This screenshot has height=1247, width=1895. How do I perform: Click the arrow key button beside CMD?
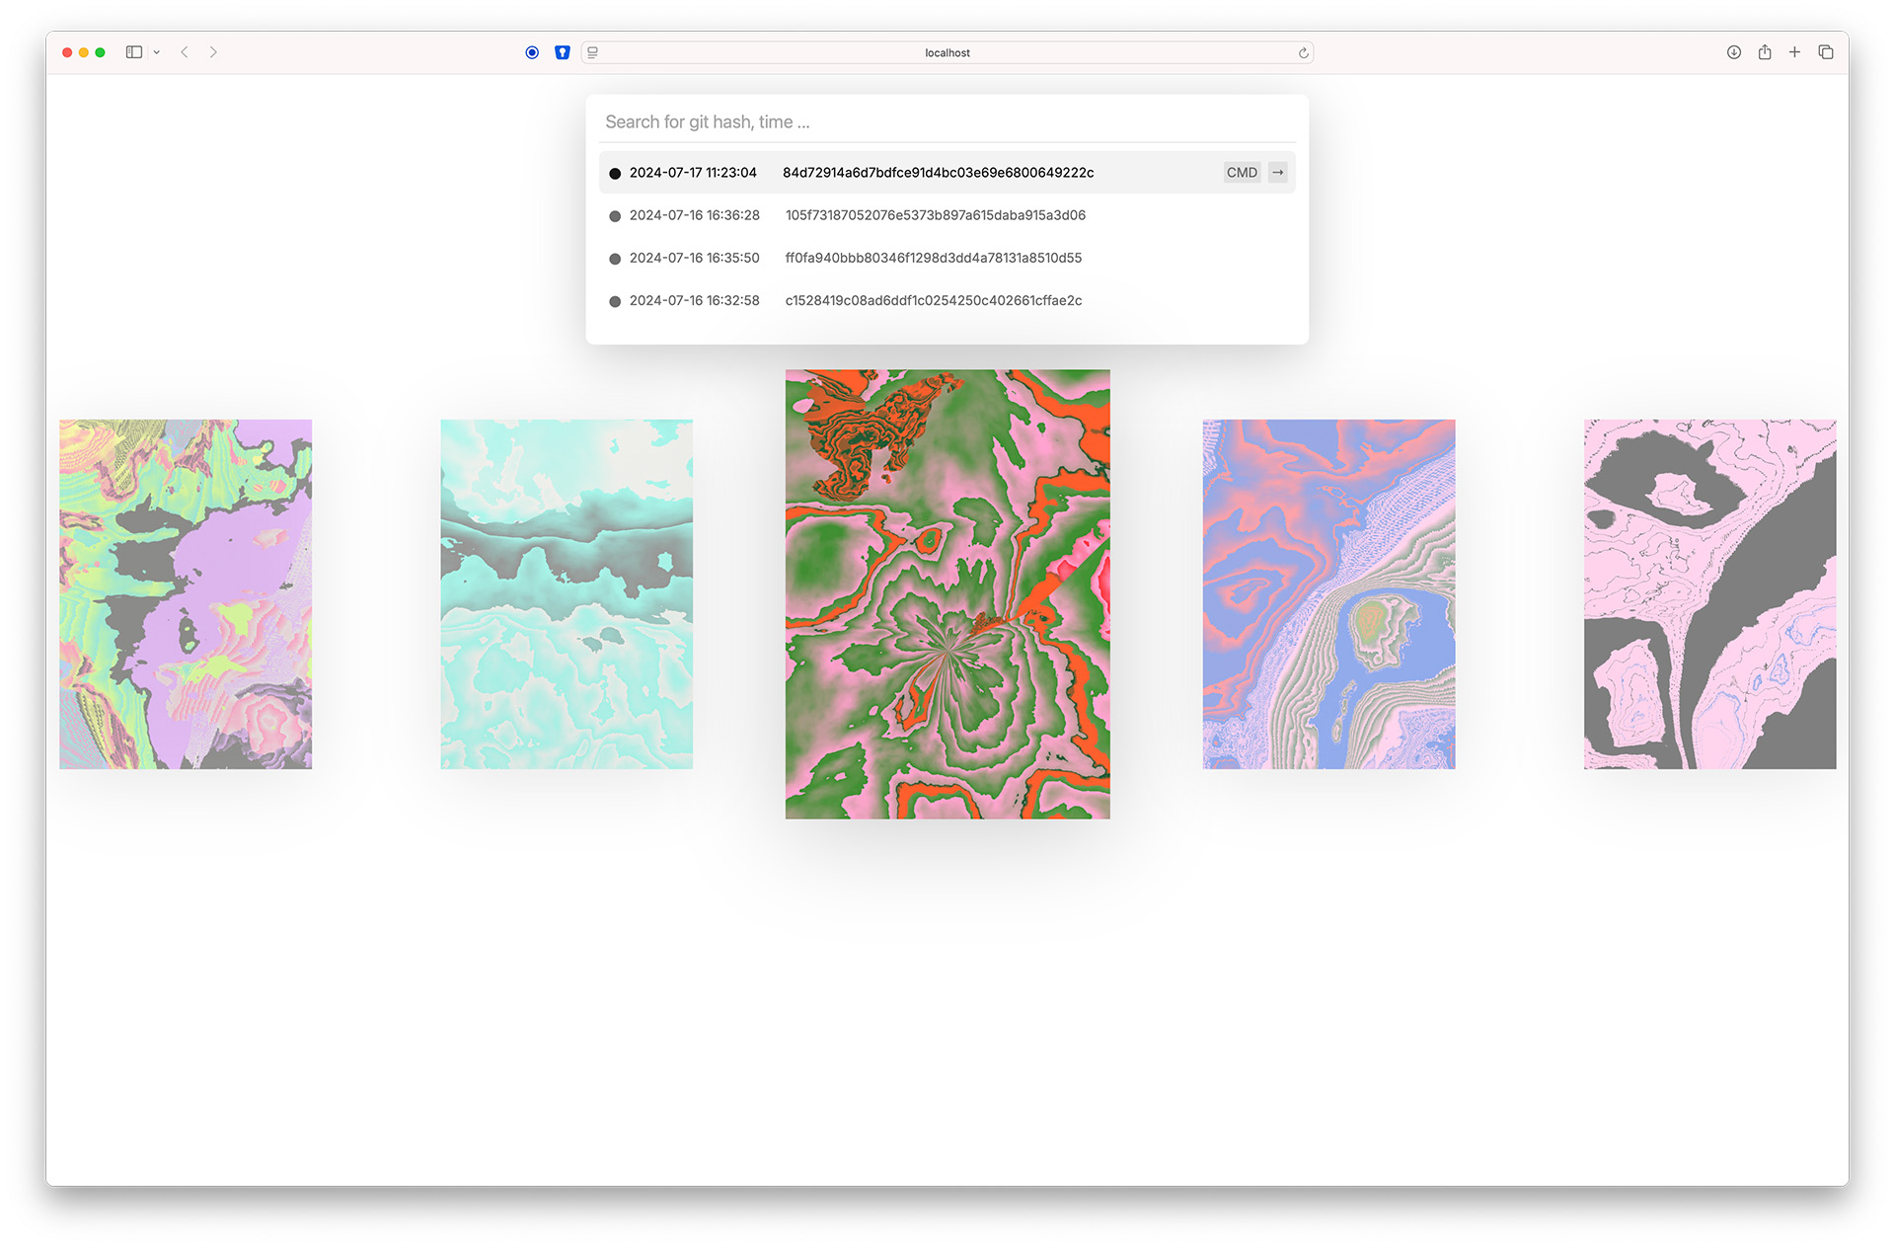click(x=1277, y=173)
